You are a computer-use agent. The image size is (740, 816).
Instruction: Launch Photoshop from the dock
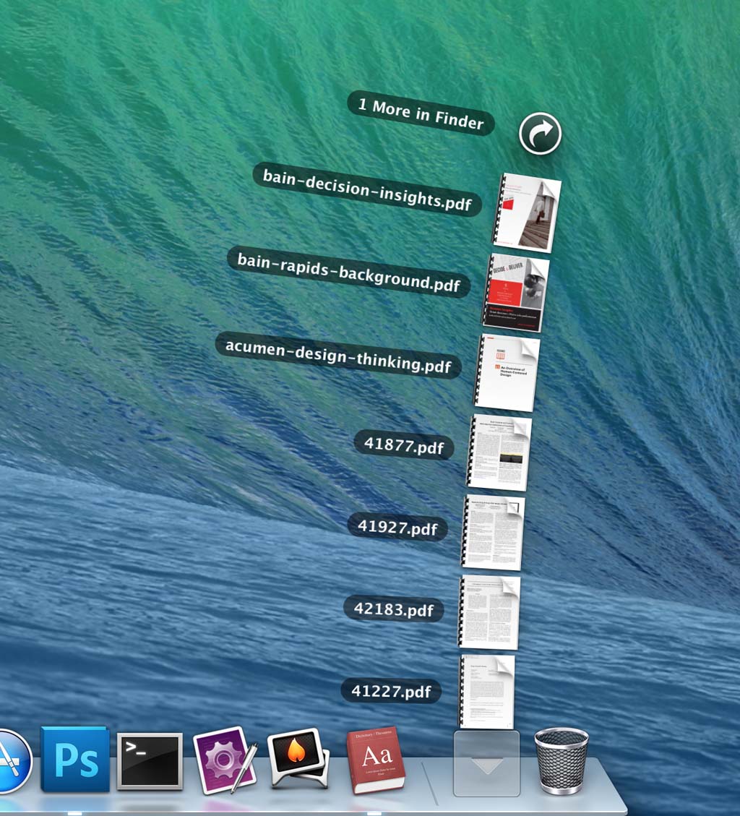point(75,759)
